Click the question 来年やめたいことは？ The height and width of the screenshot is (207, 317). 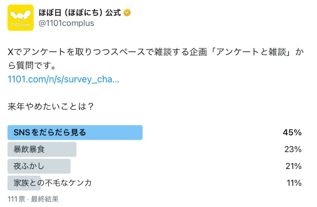[51, 106]
